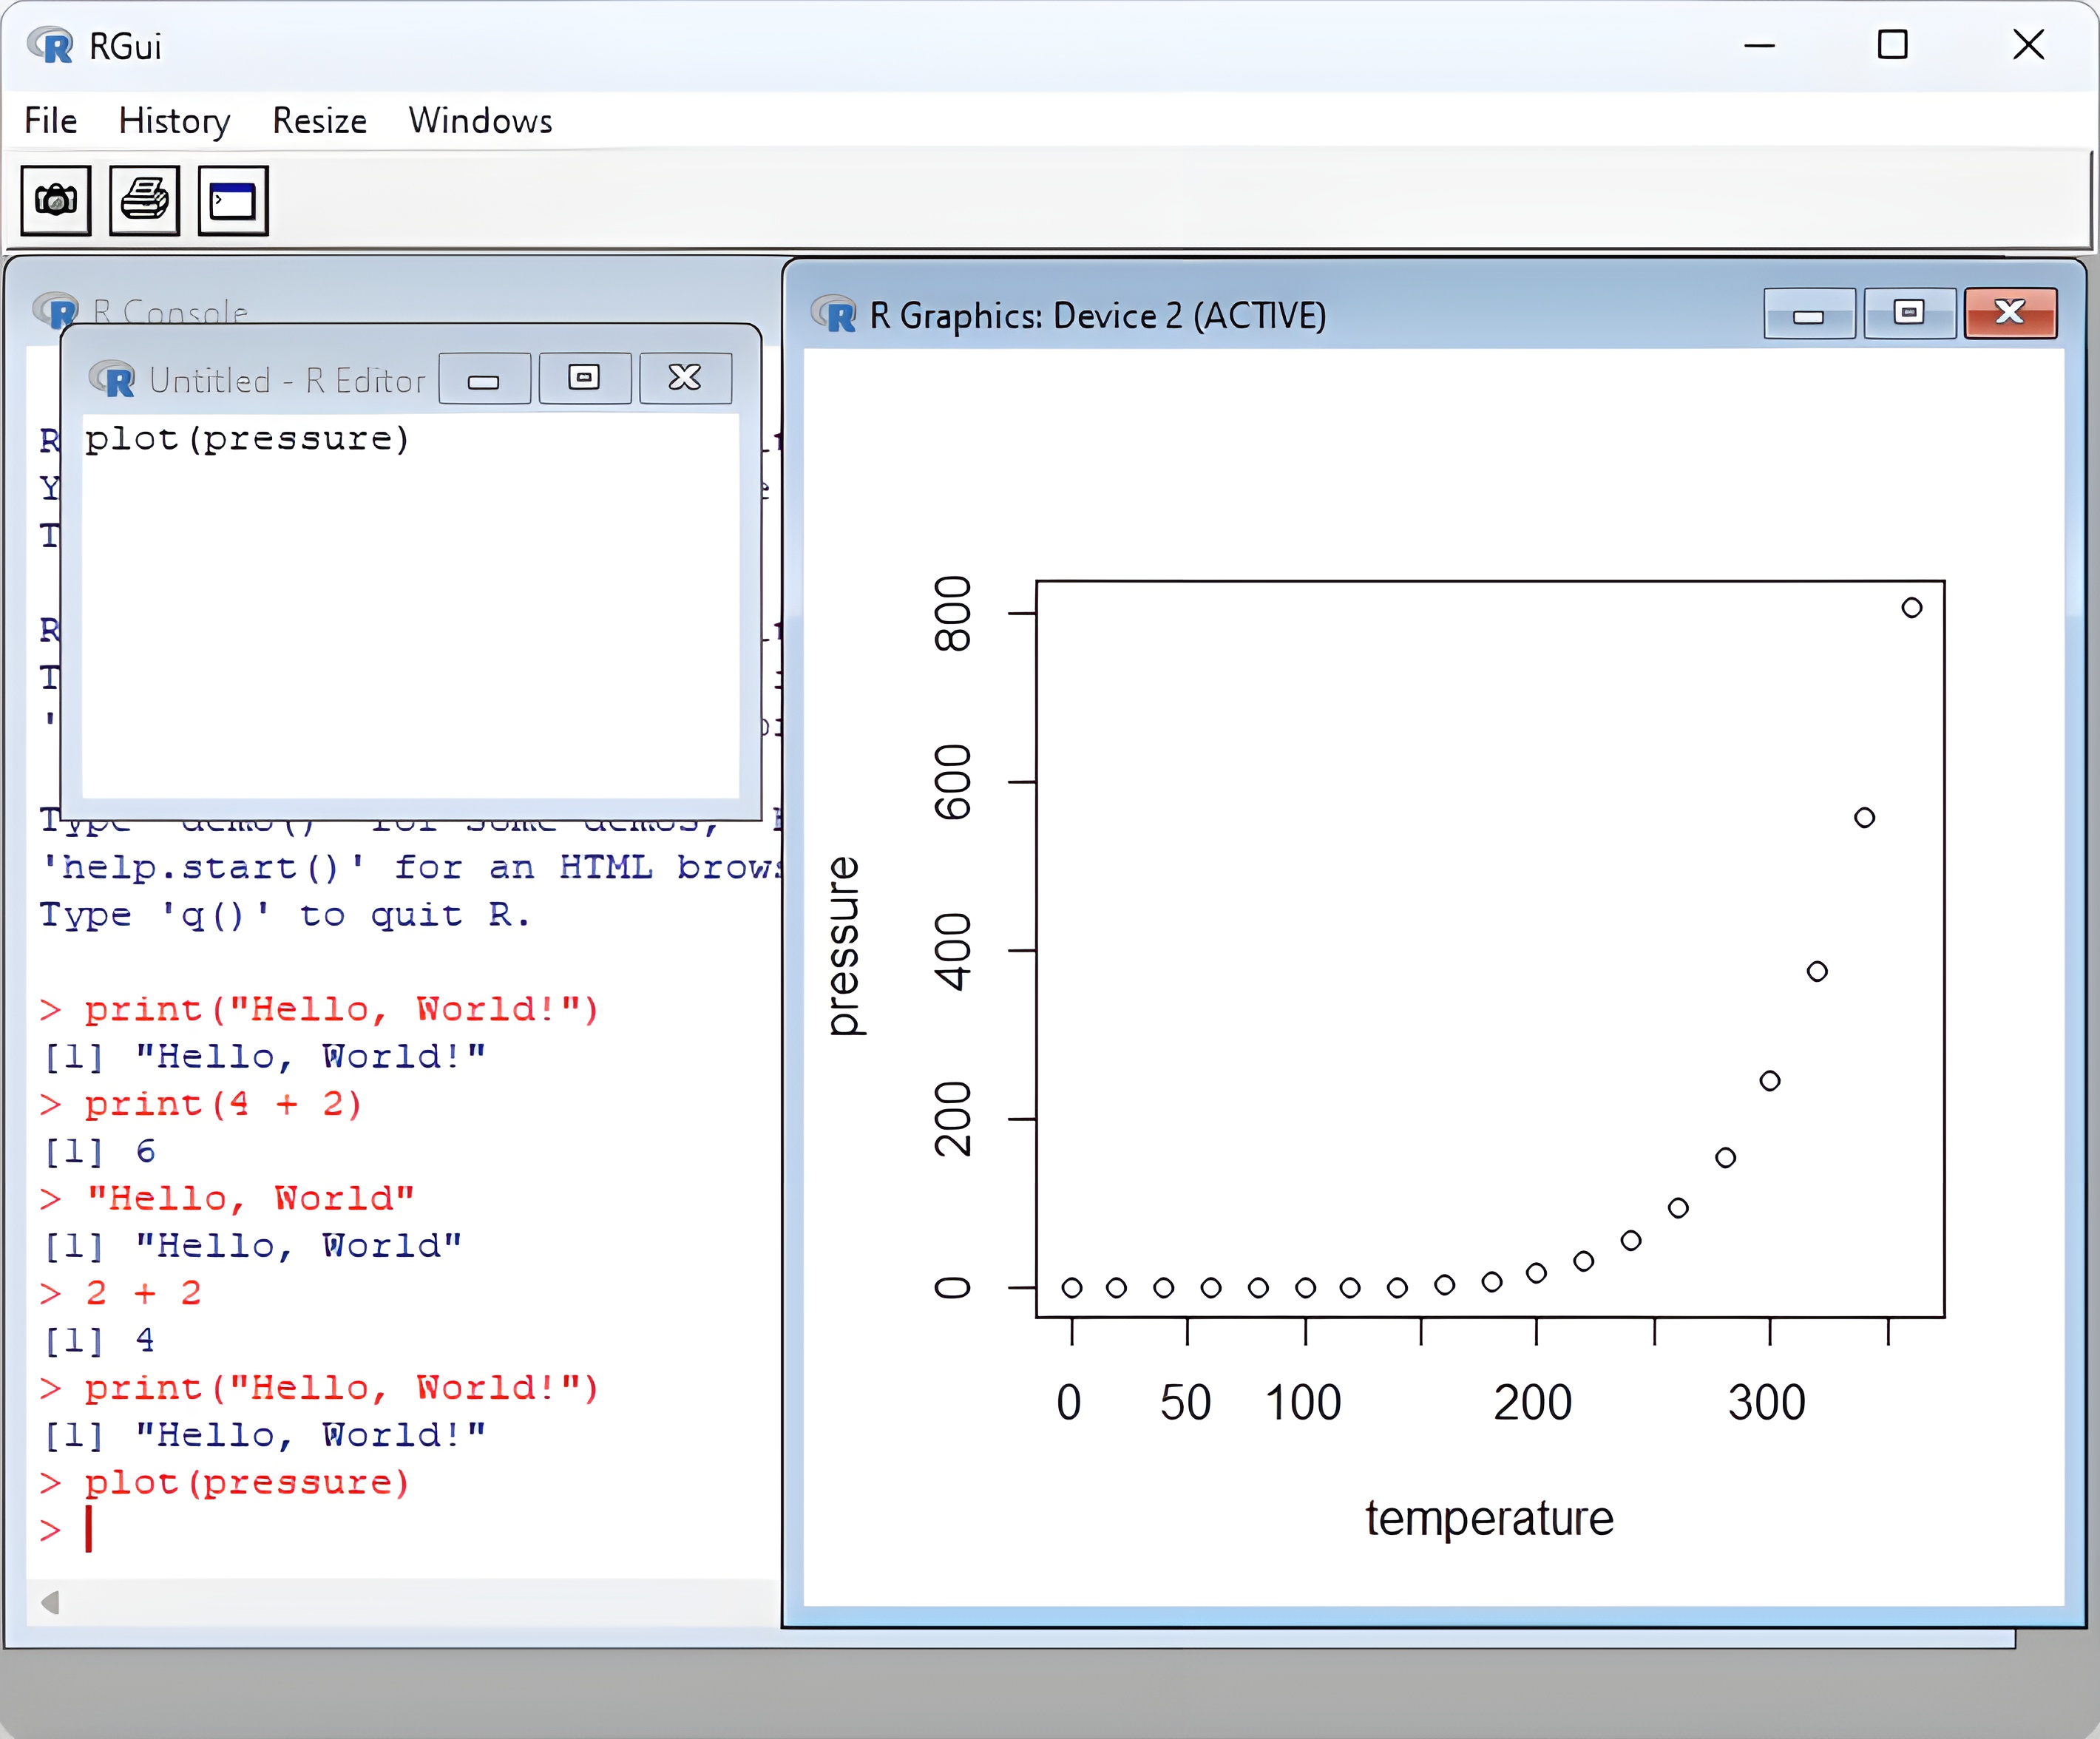Click the R icon in the R Editor title bar
Image resolution: width=2100 pixels, height=1739 pixels.
pos(112,379)
